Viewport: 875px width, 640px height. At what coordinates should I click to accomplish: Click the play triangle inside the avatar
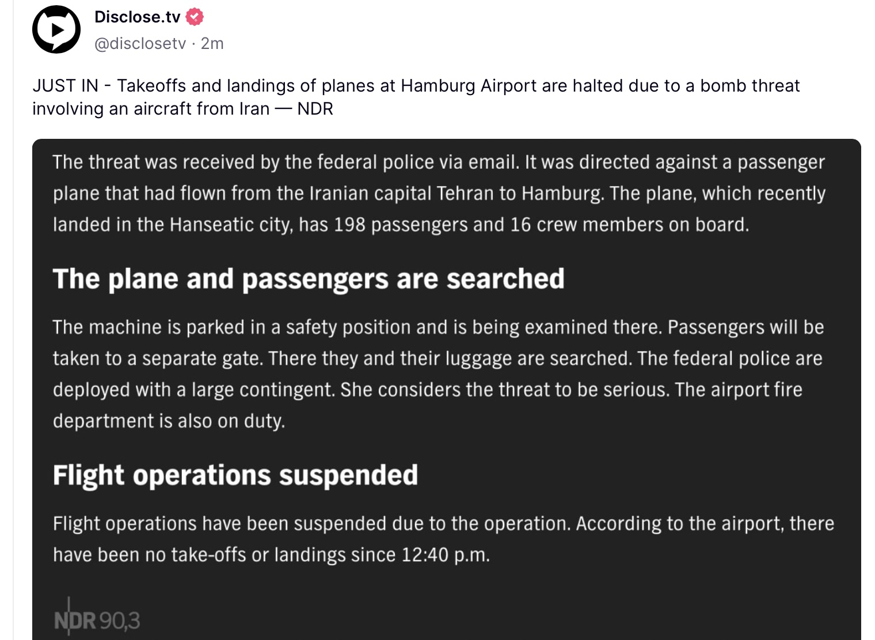58,29
